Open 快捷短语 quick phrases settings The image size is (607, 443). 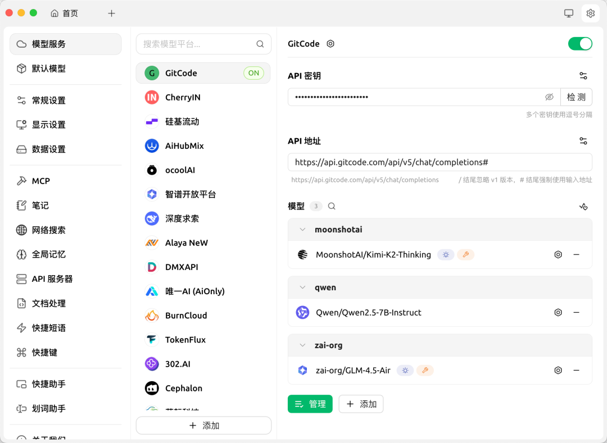pyautogui.click(x=65, y=328)
